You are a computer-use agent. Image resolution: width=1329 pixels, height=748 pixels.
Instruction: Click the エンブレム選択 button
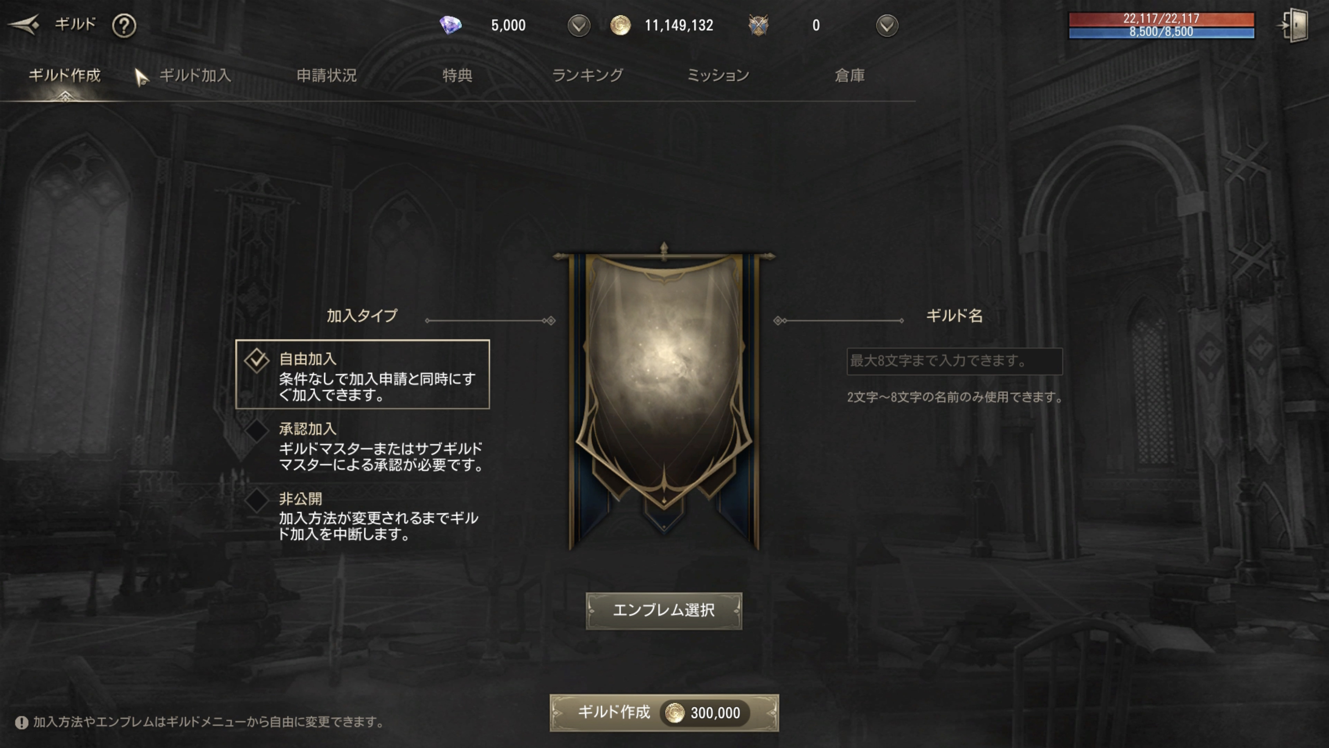click(x=664, y=611)
